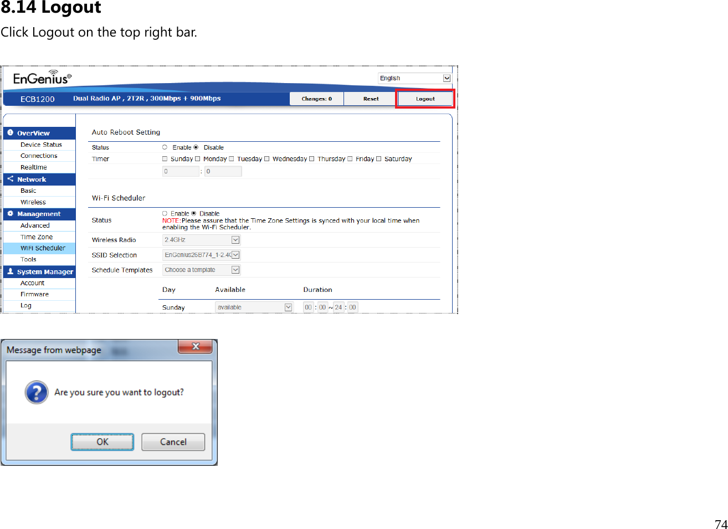Click the Network section share icon
This screenshot has width=728, height=529.
coord(10,179)
